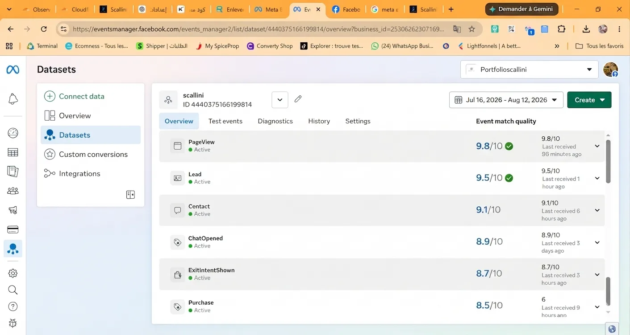Show more bookmarks with the double arrow
The width and height of the screenshot is (630, 335).
557,46
